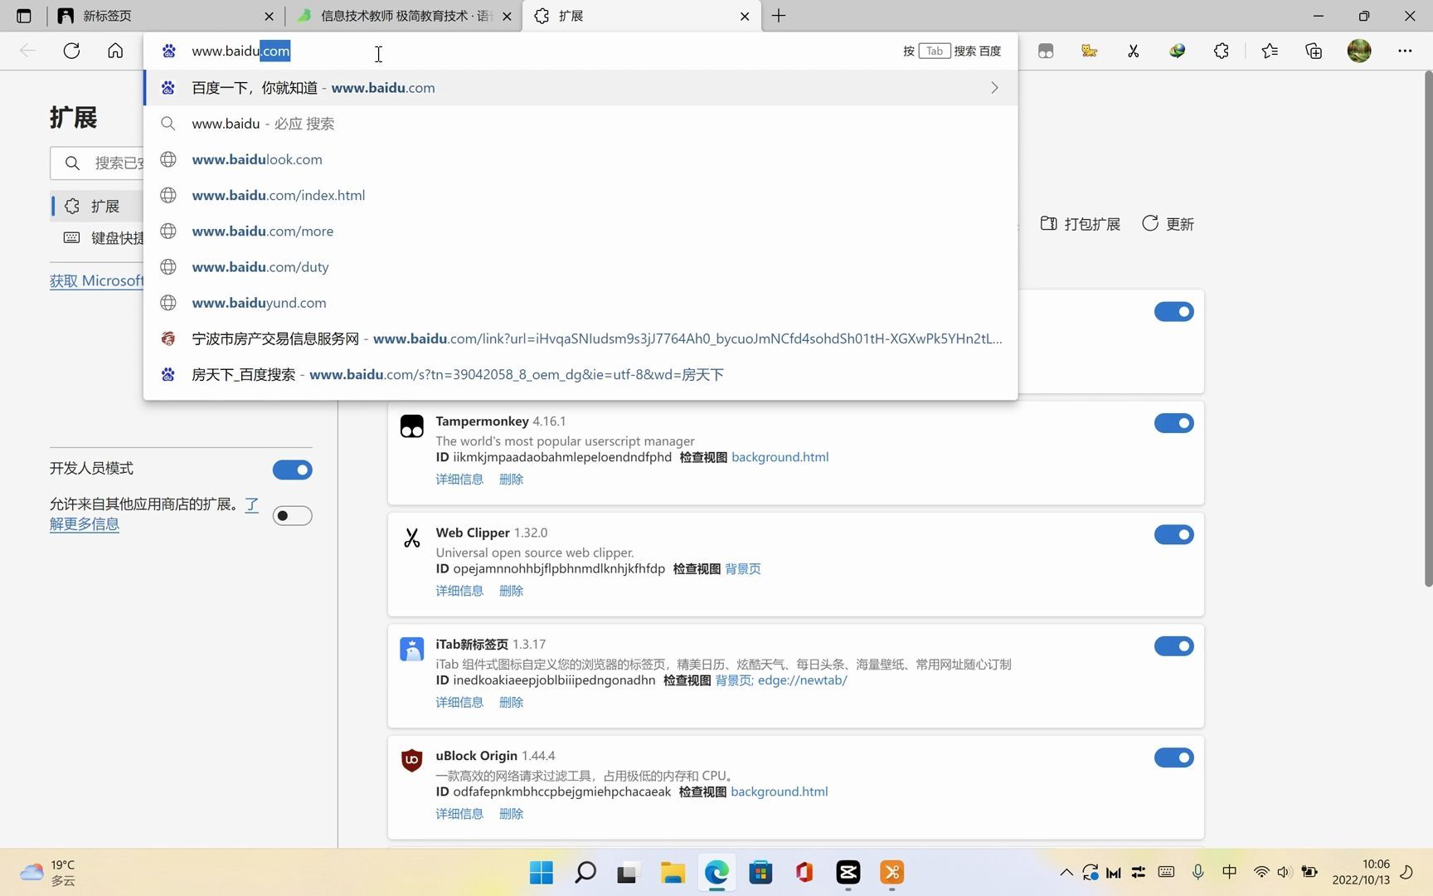Open 了解更多信息 link
1433x896 pixels.
coord(85,524)
